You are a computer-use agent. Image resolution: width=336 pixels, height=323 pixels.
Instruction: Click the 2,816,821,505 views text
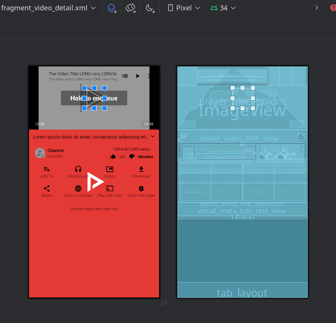coord(131,149)
